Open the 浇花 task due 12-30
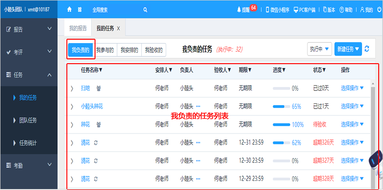 (x=85, y=161)
